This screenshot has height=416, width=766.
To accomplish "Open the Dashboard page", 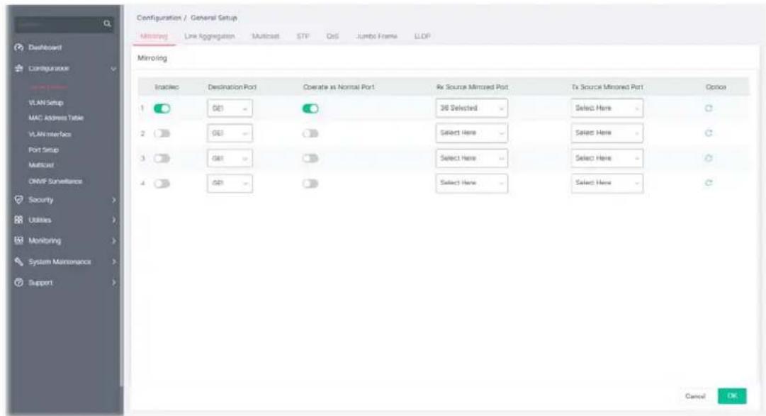I will (x=45, y=47).
